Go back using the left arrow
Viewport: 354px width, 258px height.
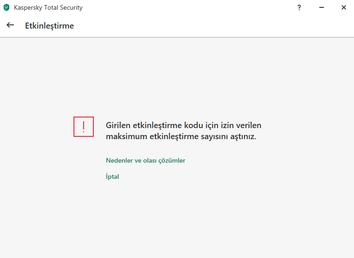pyautogui.click(x=10, y=25)
